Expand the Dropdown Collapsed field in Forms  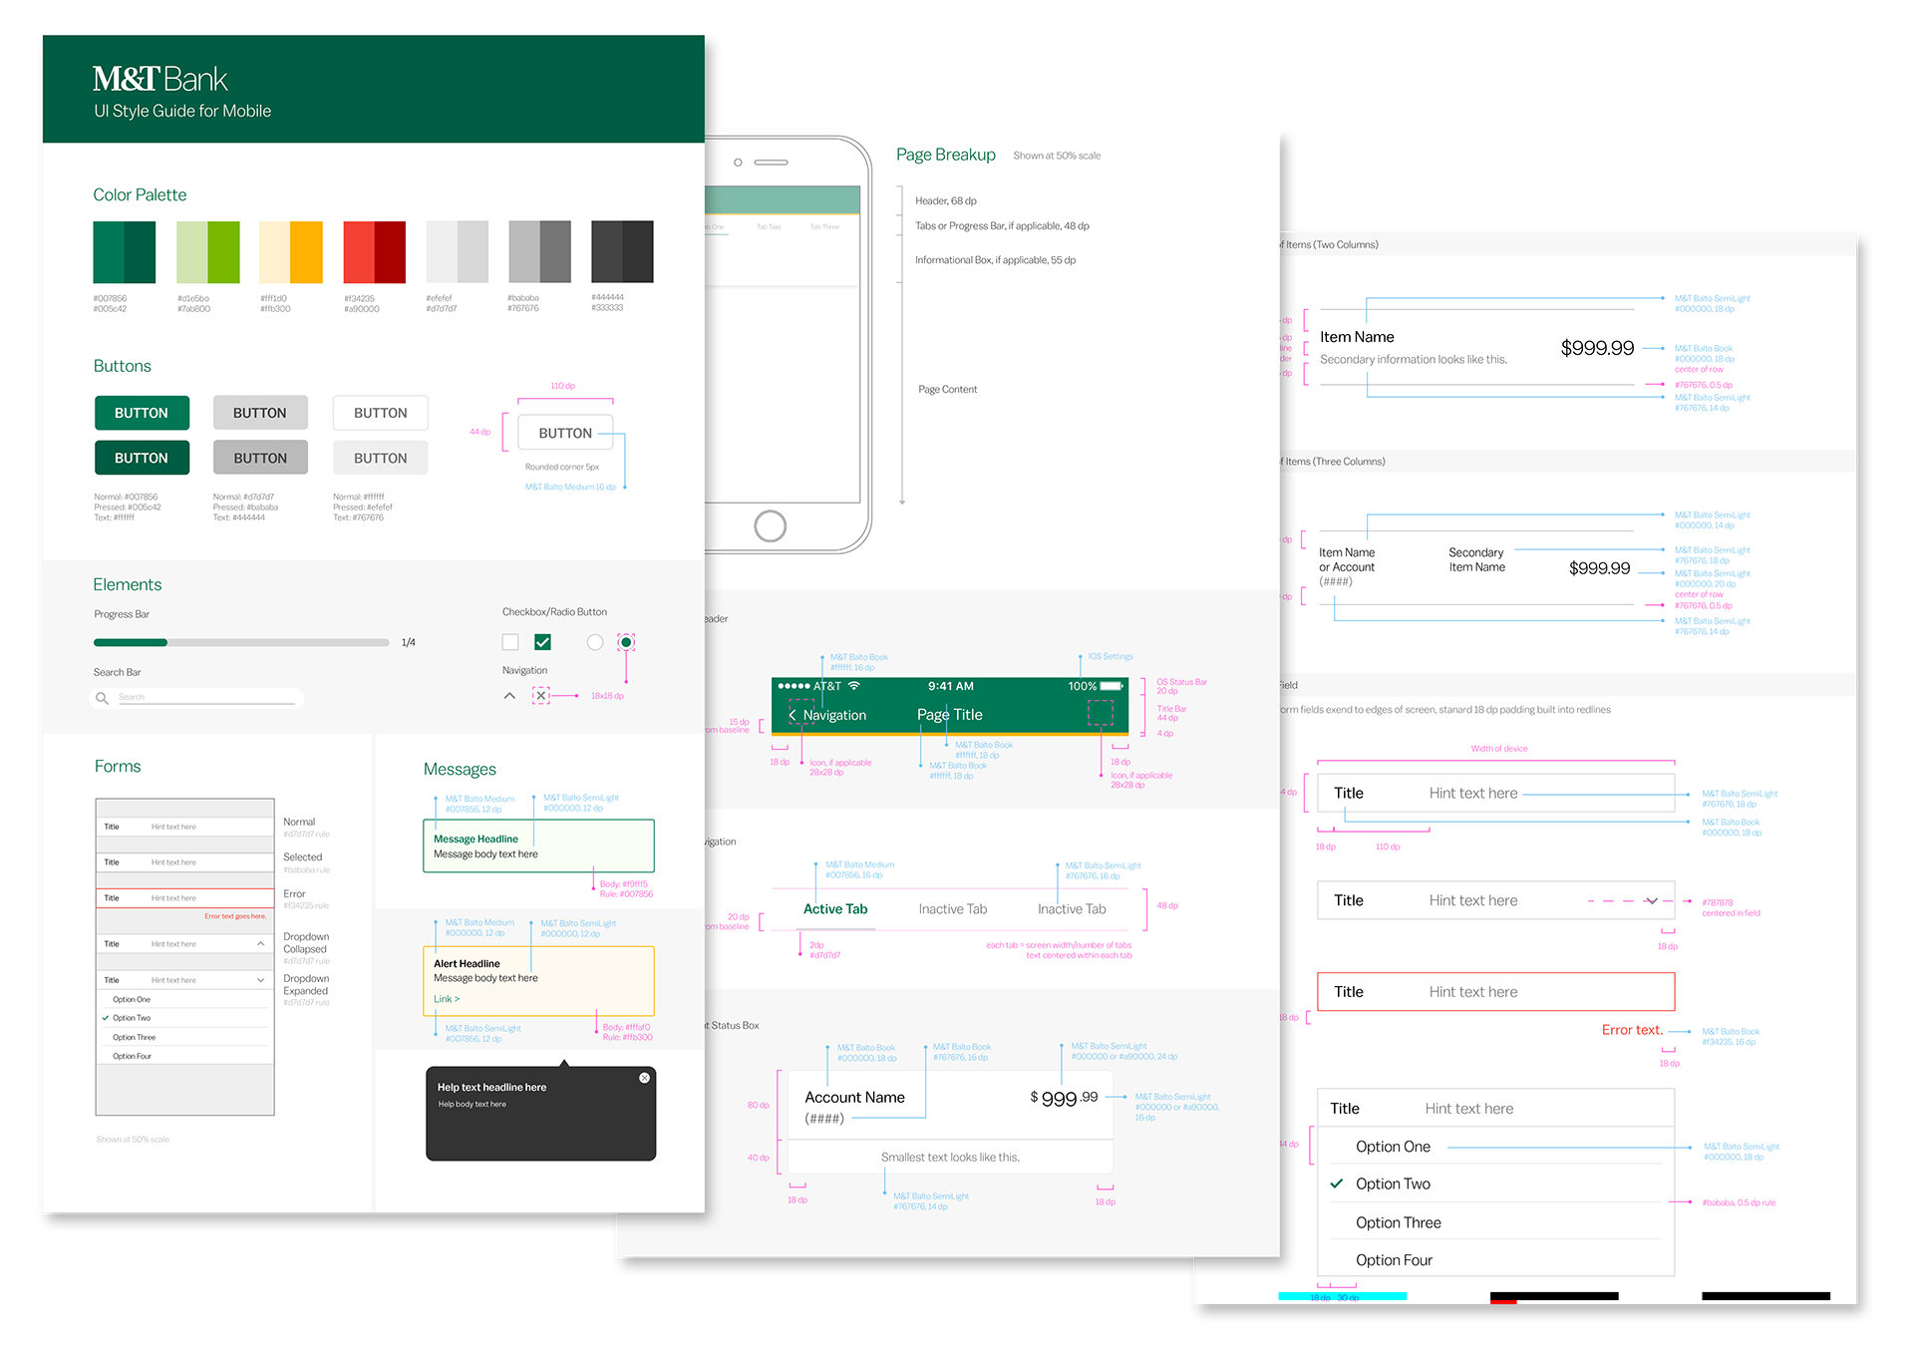click(184, 943)
